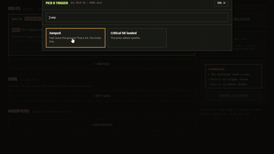This screenshot has width=274, height=154.
Task: Click "+ ADD RULE" in the background page
Action: coord(102,64)
